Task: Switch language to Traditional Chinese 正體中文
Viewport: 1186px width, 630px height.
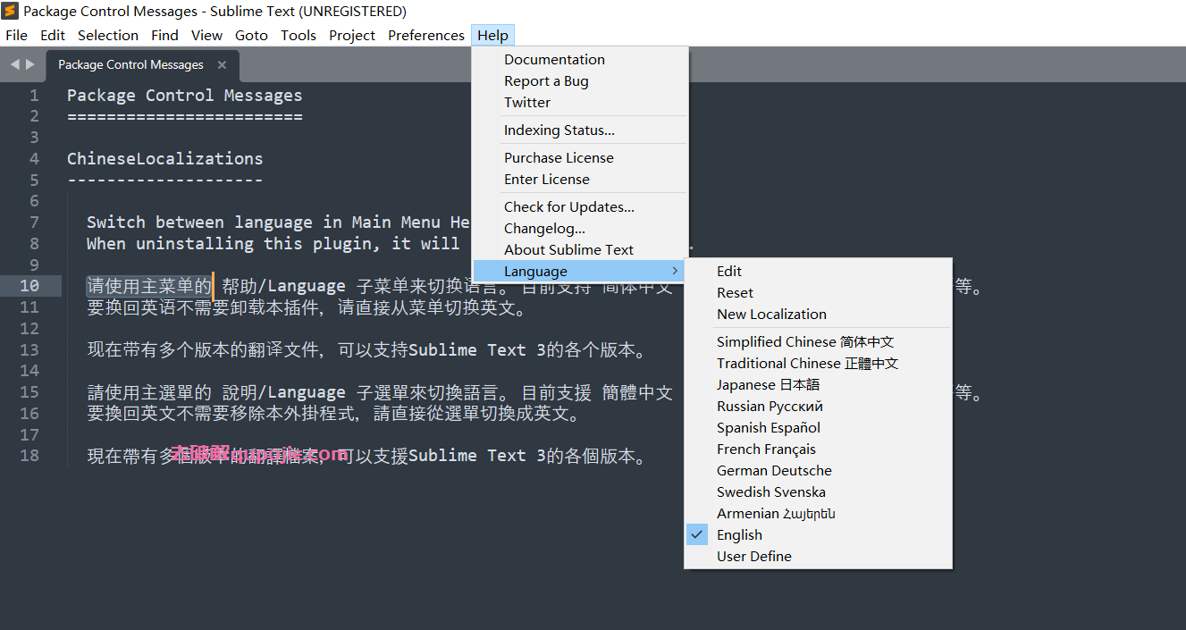Action: (x=818, y=363)
